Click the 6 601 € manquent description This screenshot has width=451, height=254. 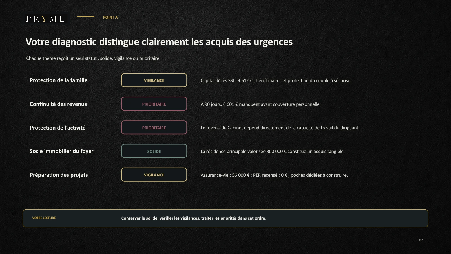coord(260,104)
